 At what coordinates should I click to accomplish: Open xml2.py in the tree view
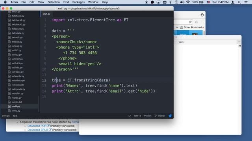(x=16, y=111)
